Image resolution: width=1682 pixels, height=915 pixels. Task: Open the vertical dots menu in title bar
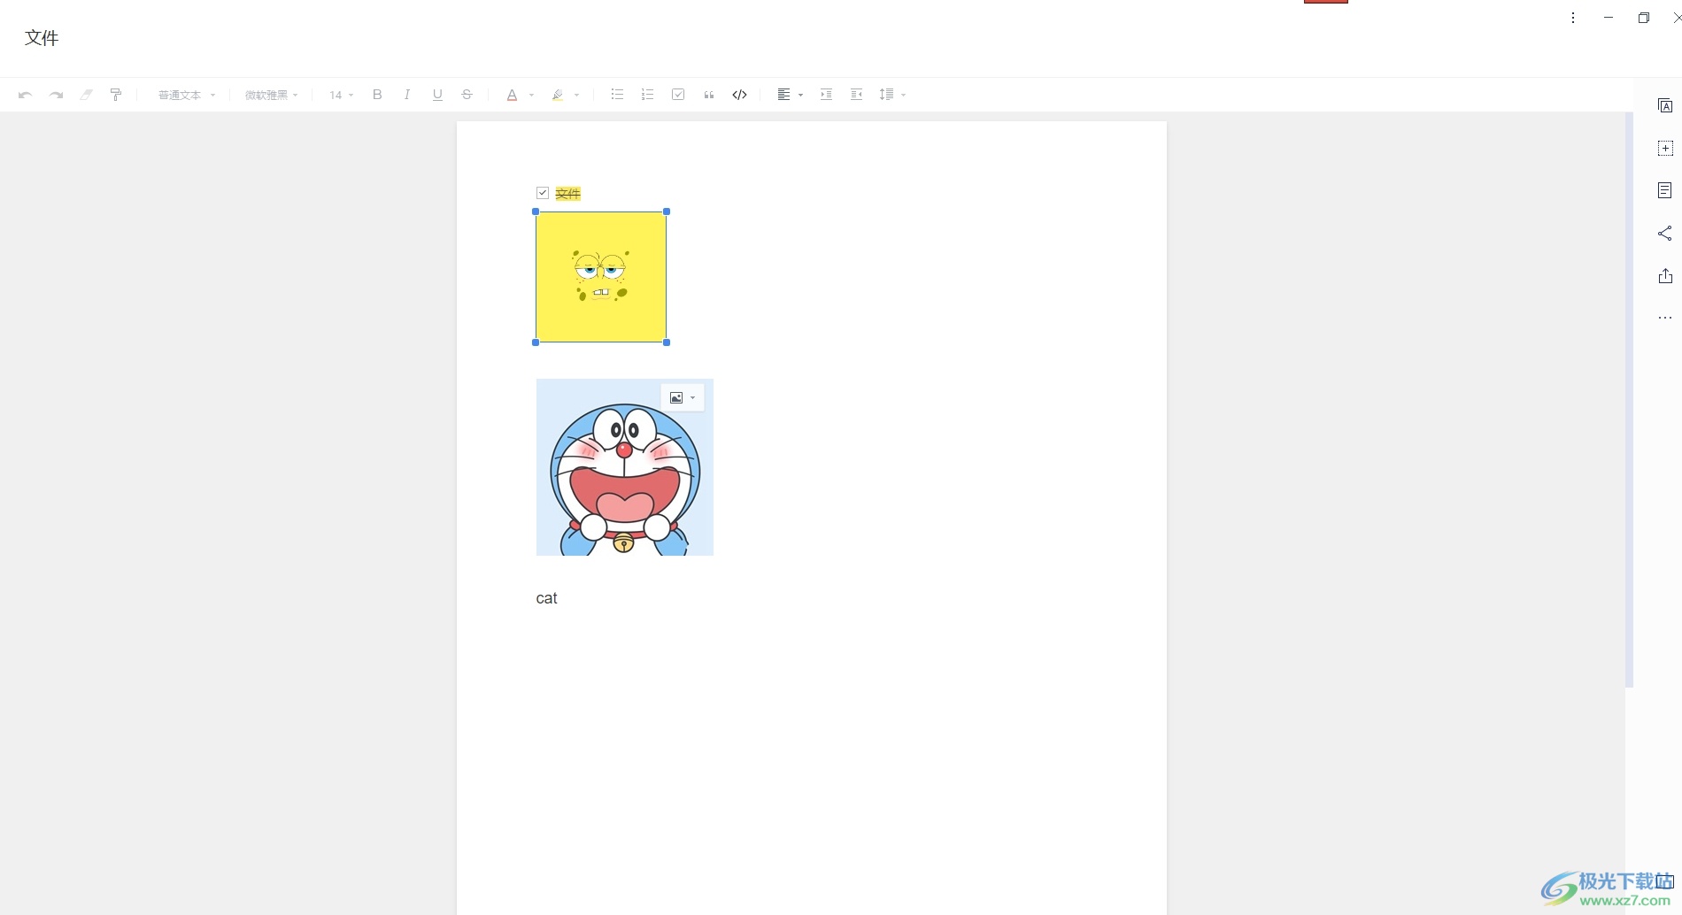(1573, 18)
